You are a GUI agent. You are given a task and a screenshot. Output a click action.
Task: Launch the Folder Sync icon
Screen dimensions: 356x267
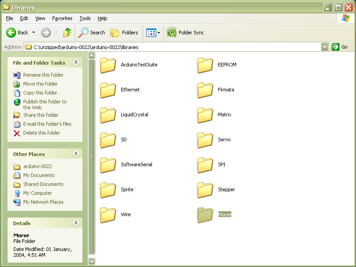coord(172,33)
